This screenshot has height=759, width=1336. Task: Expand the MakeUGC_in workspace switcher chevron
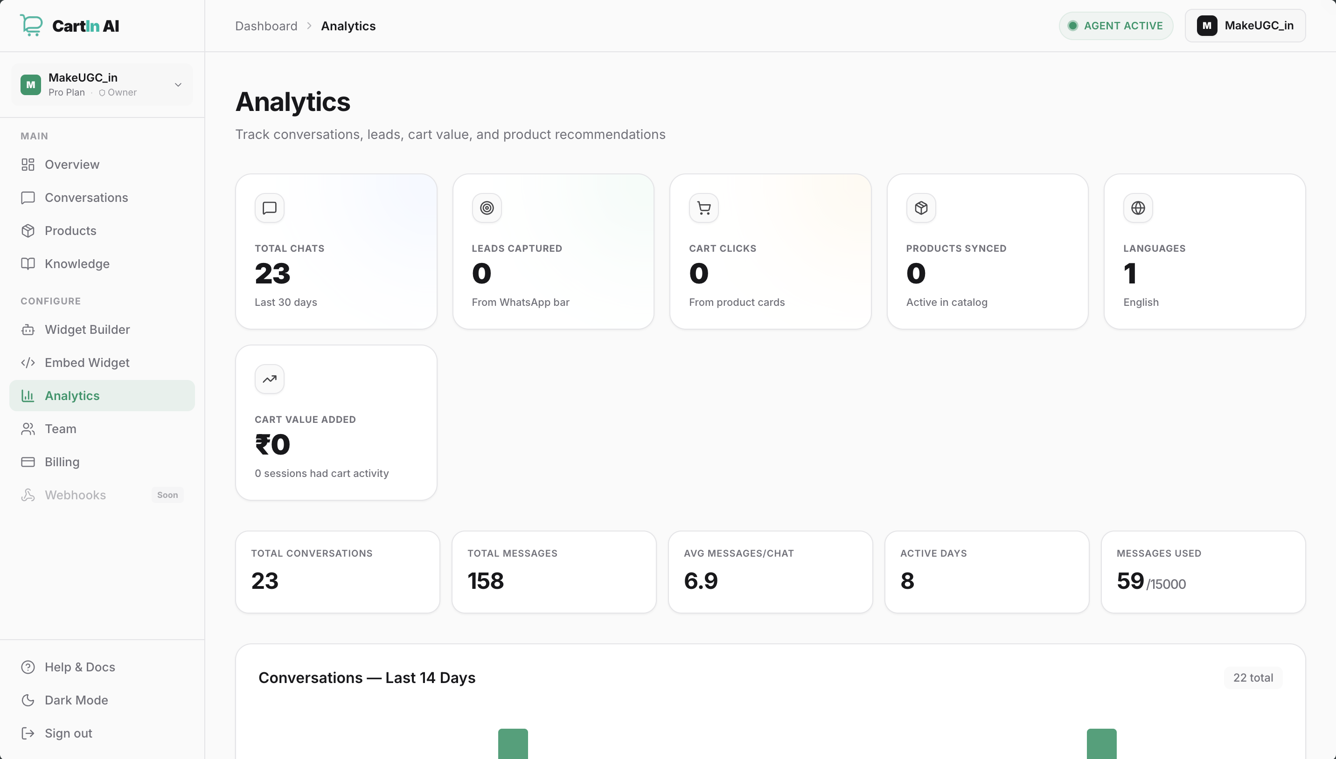tap(178, 85)
